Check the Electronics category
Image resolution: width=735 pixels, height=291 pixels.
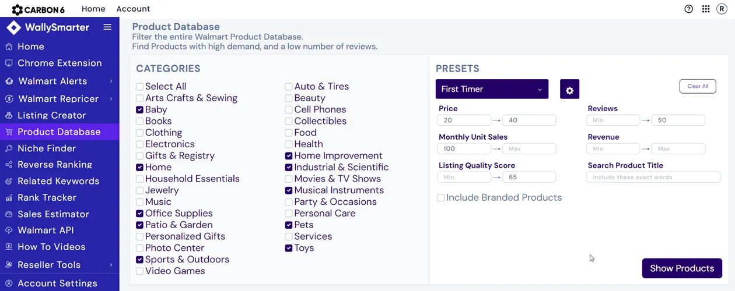139,144
